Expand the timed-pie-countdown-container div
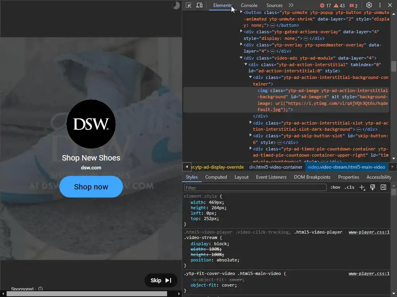Image resolution: width=397 pixels, height=297 pixels. [x=250, y=148]
